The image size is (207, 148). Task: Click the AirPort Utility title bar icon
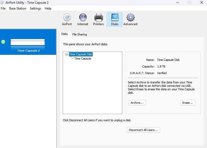[2, 2]
